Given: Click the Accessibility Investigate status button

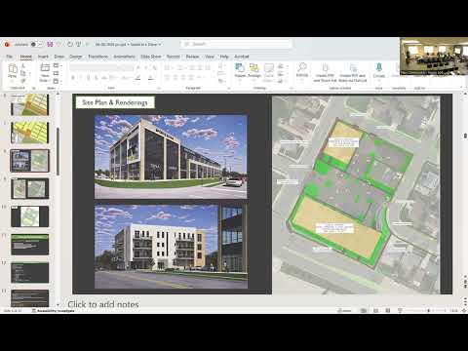Looking at the screenshot, I should (x=54, y=311).
